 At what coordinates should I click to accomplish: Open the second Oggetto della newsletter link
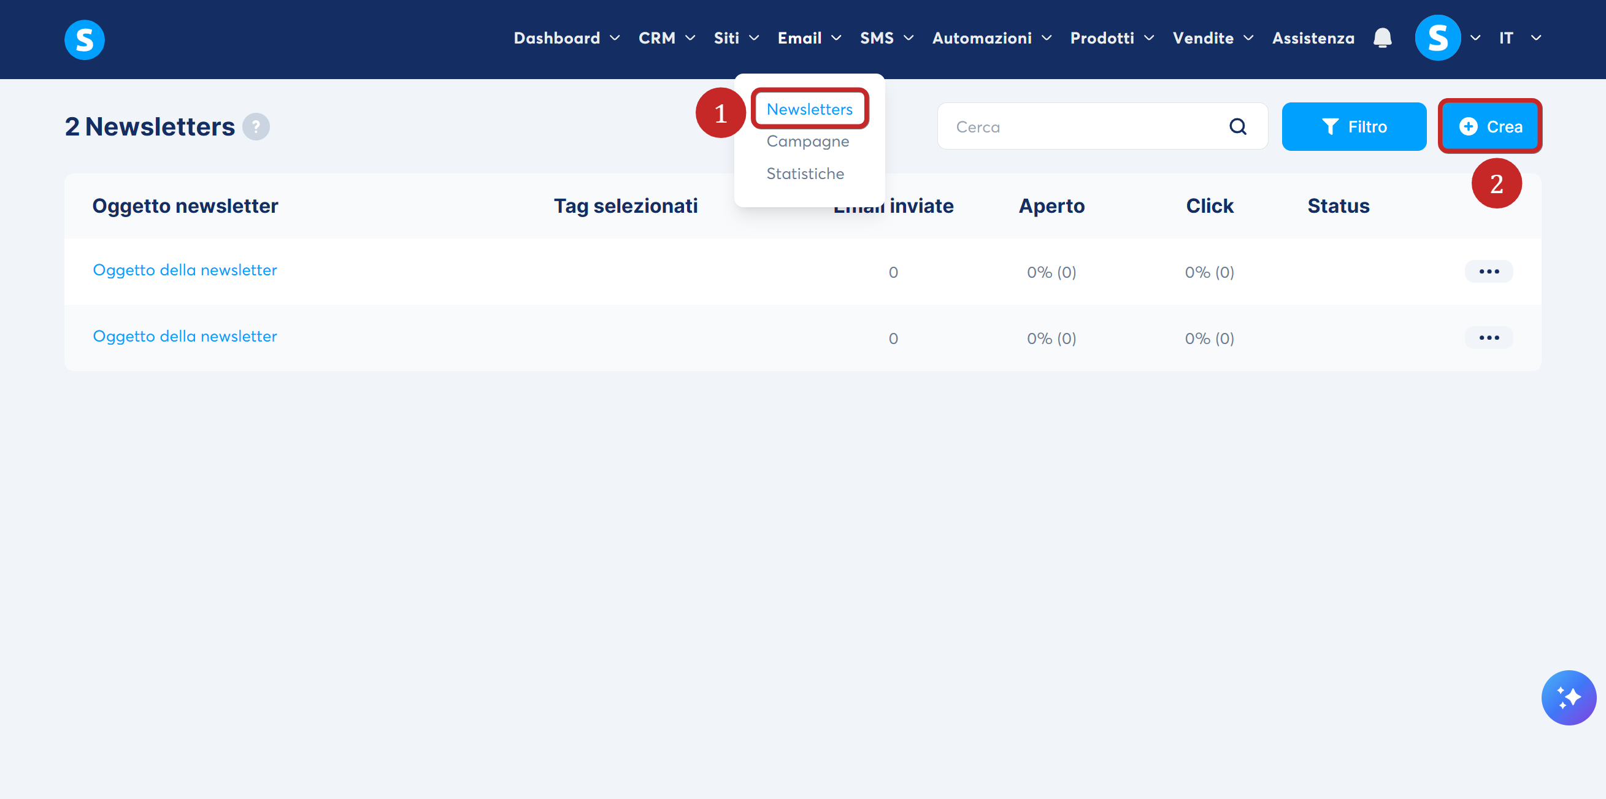(x=185, y=336)
